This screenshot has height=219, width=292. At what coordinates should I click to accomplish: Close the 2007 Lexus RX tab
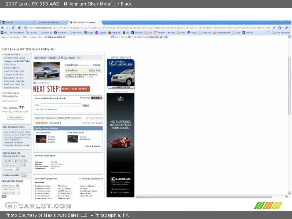click(x=100, y=22)
